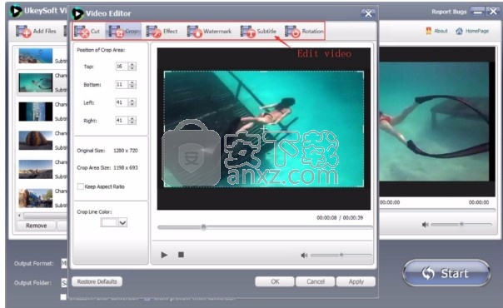Click the main window preview seek bar
The height and width of the screenshot is (308, 503).
click(437, 211)
